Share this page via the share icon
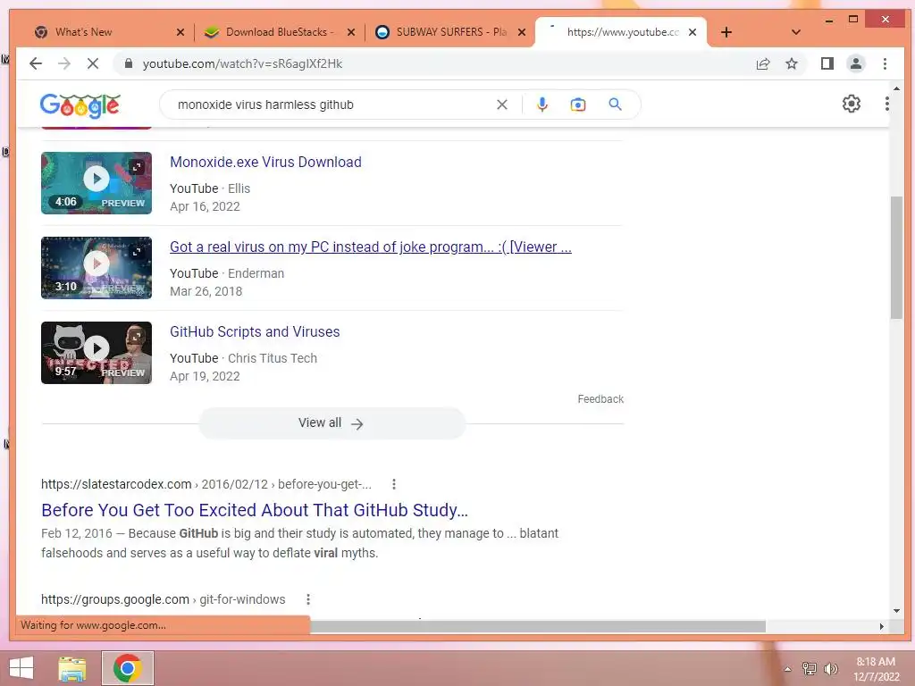The image size is (915, 686). pos(763,63)
